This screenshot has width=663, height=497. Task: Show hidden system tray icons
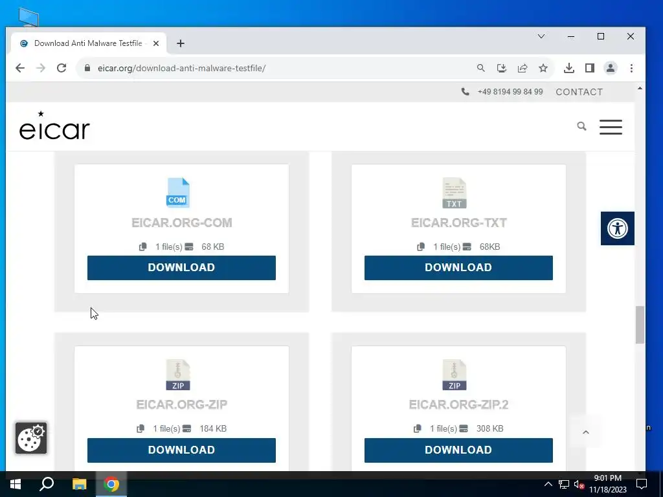[548, 484]
